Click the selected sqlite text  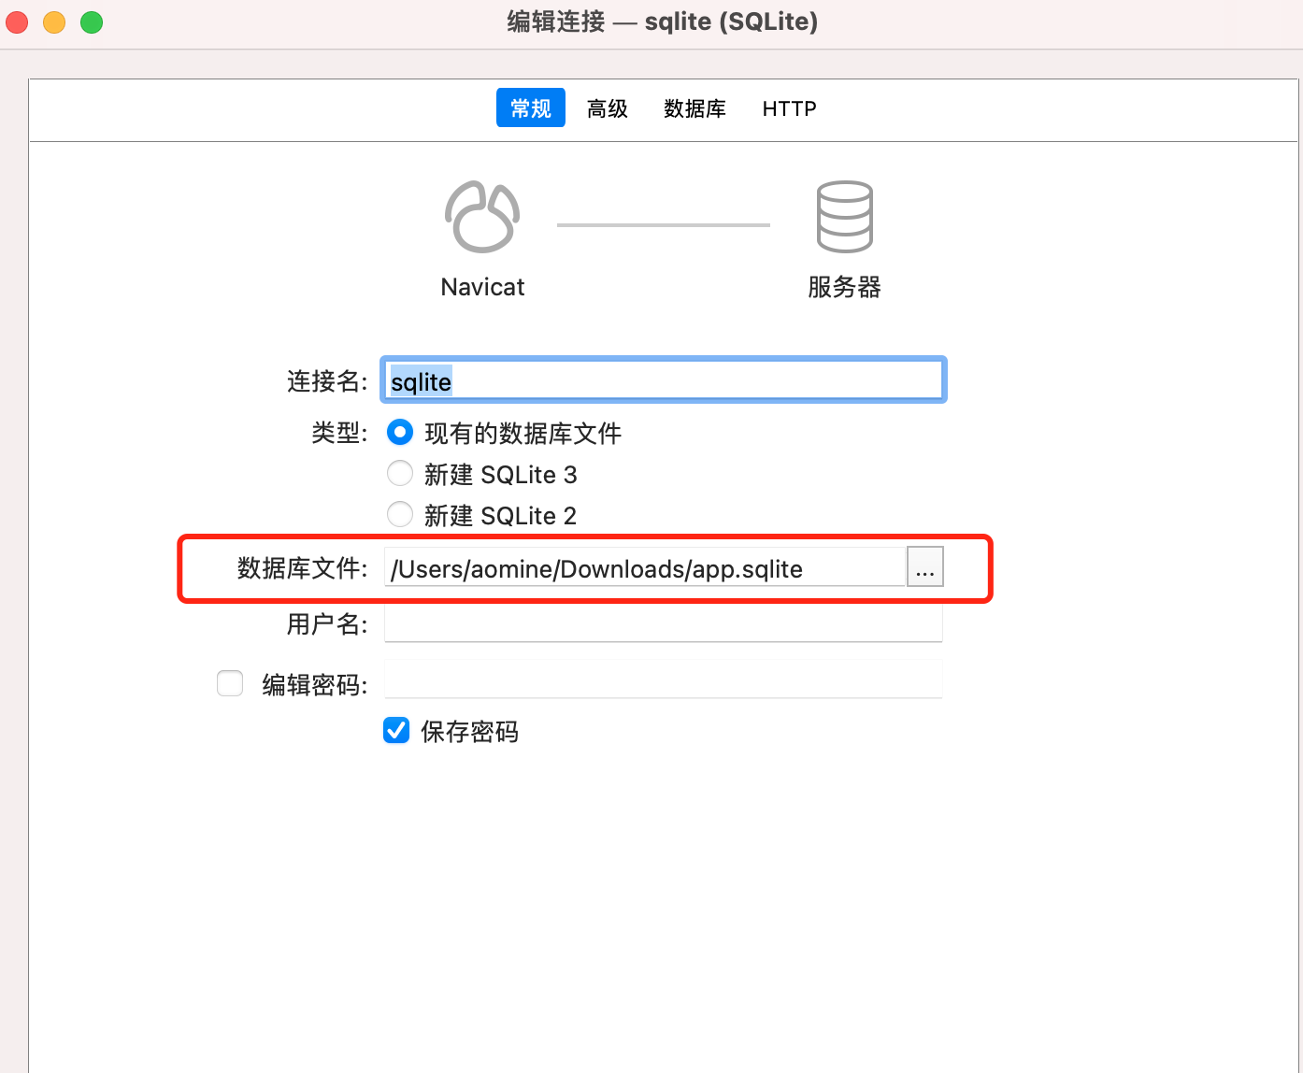coord(420,381)
